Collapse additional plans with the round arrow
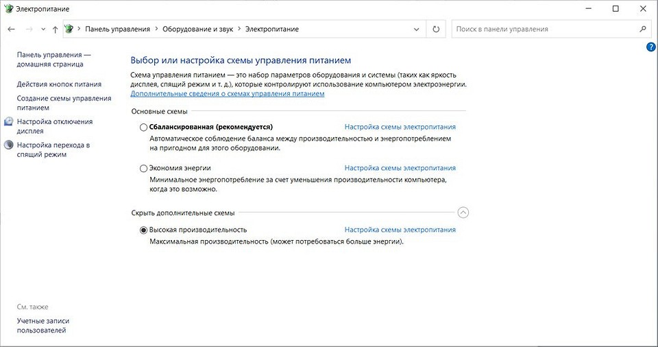658x347 pixels. point(463,213)
